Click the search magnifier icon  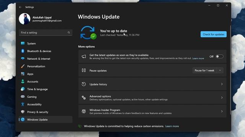tap(69, 32)
